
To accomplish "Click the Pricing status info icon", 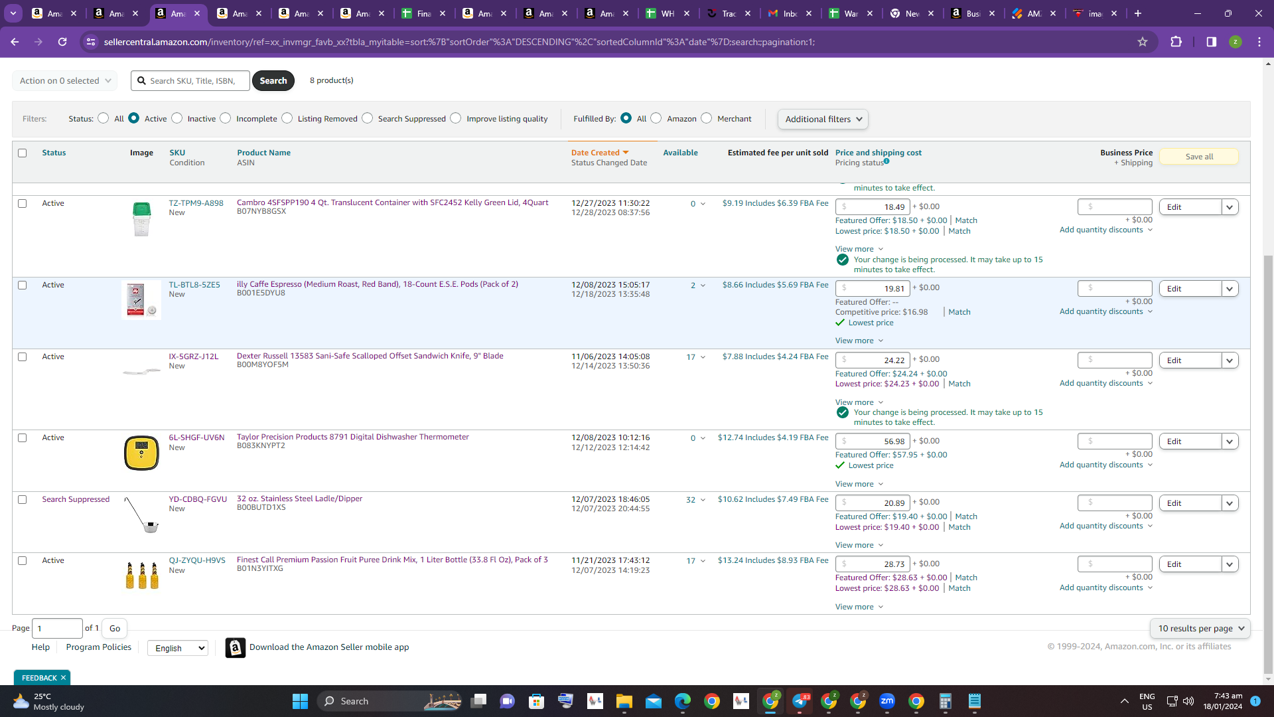I will coord(886,161).
